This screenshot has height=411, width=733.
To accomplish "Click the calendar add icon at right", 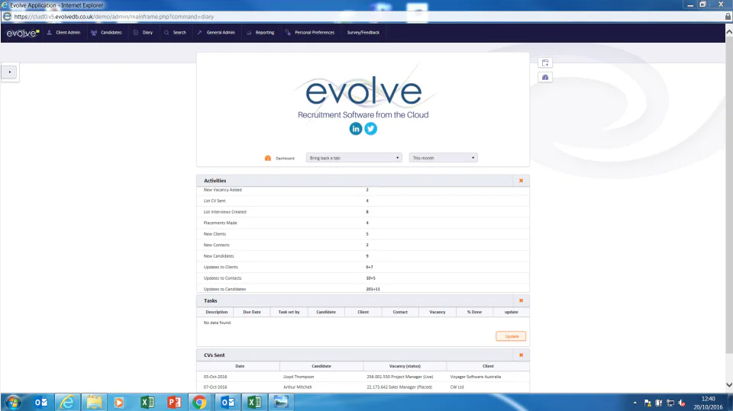I will click(545, 63).
